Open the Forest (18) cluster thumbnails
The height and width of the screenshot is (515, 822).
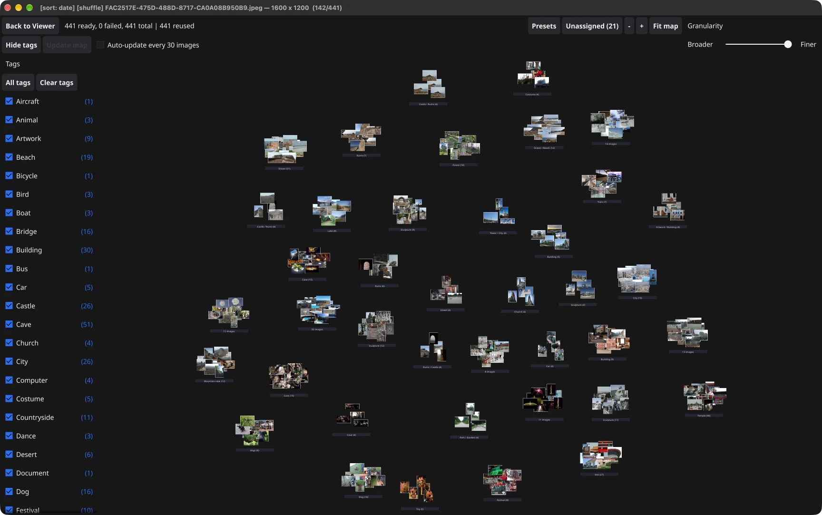tap(460, 146)
